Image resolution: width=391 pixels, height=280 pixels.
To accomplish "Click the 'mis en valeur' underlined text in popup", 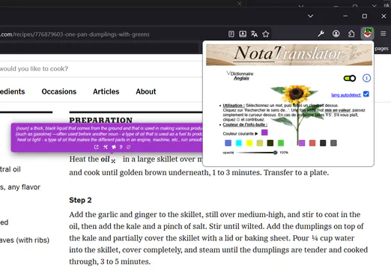I will tap(337, 110).
